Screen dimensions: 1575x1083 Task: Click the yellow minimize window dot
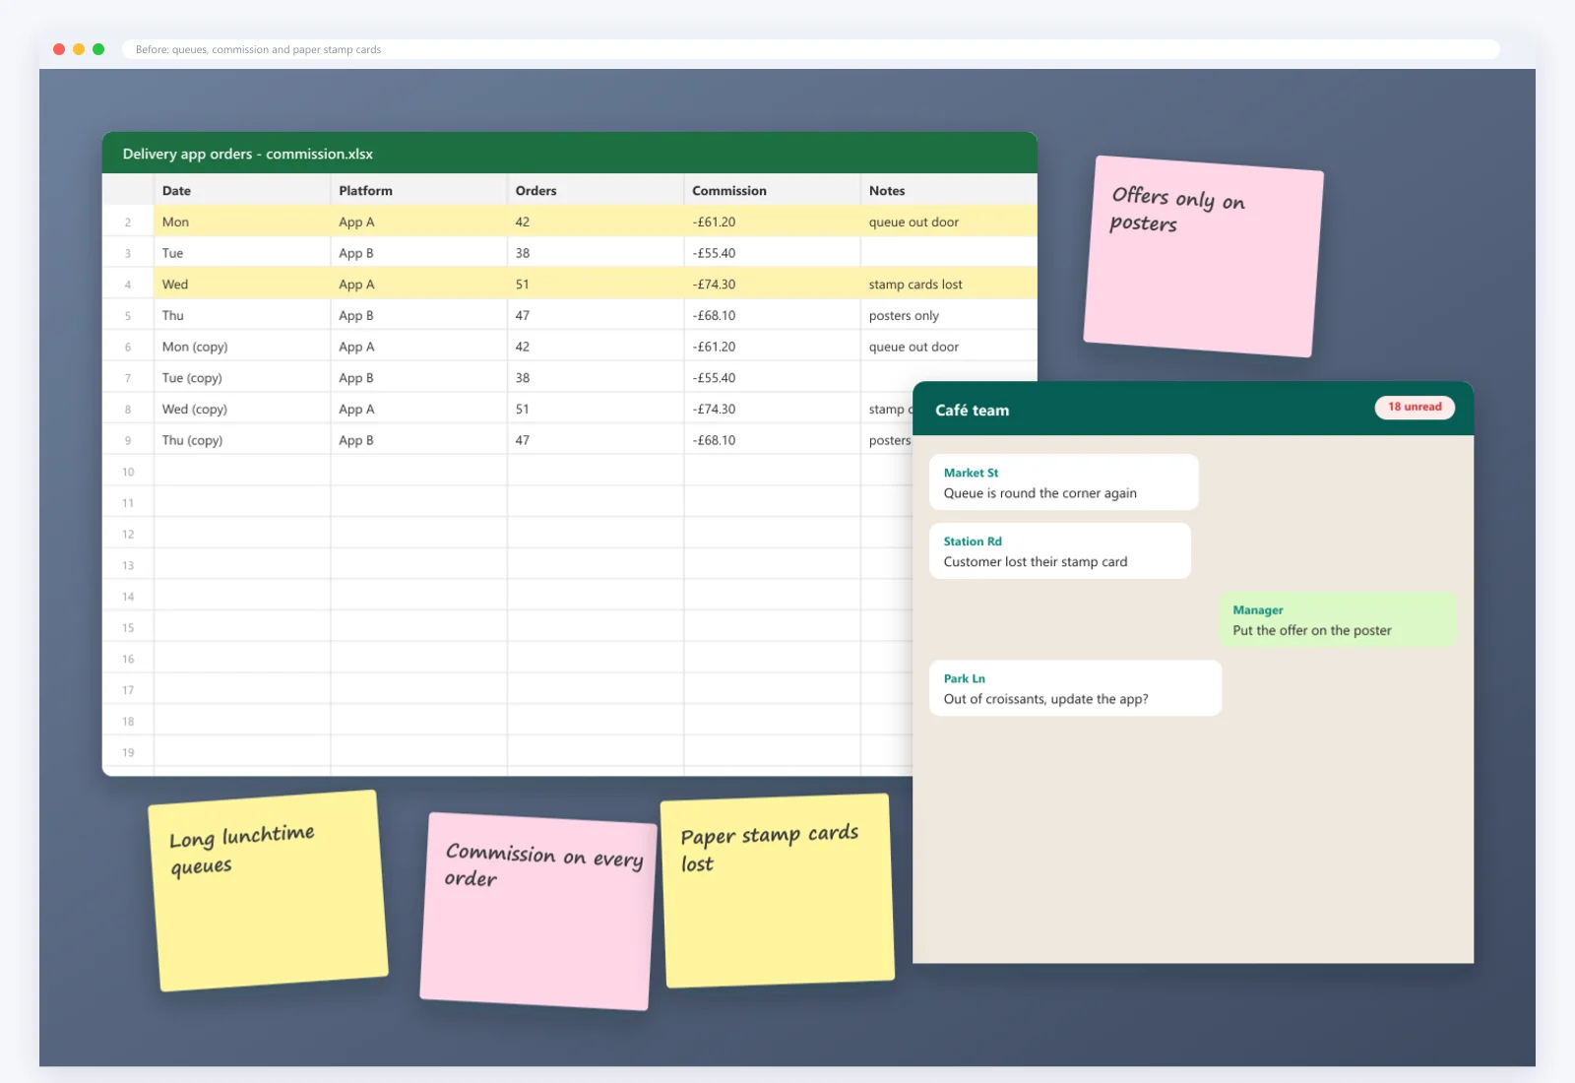[79, 49]
